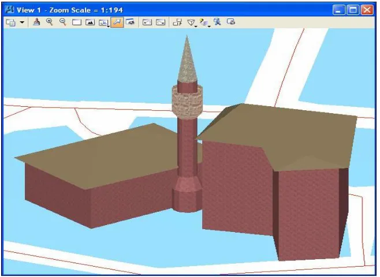
Task: Click the Update View brush icon
Action: coord(36,23)
